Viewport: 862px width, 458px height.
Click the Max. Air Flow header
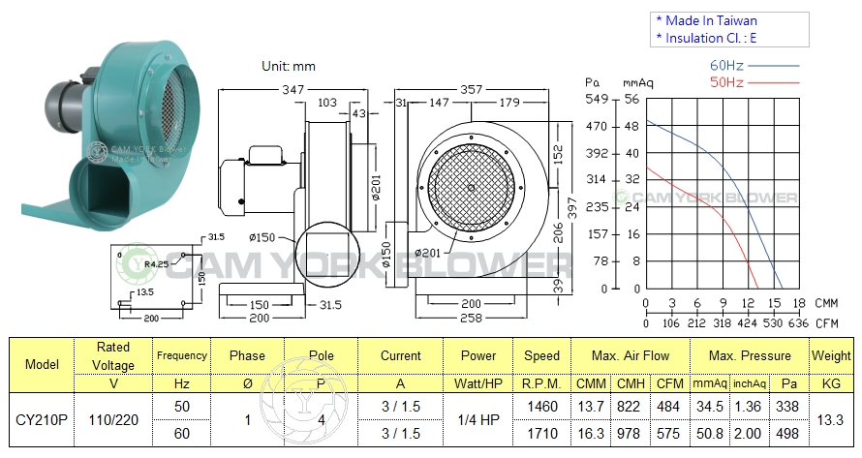631,355
